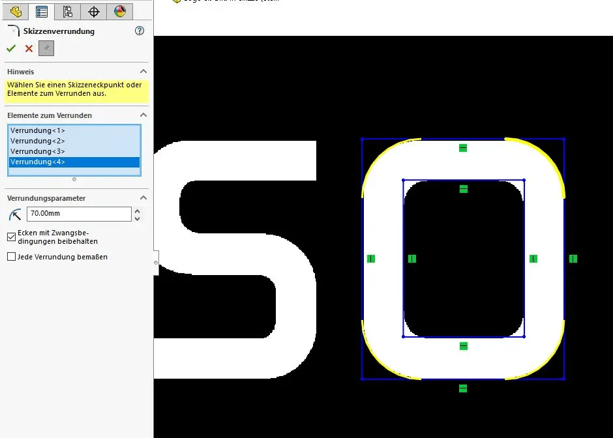Increase fillet radius with up arrow
Image resolution: width=613 pixels, height=438 pixels.
tap(137, 211)
